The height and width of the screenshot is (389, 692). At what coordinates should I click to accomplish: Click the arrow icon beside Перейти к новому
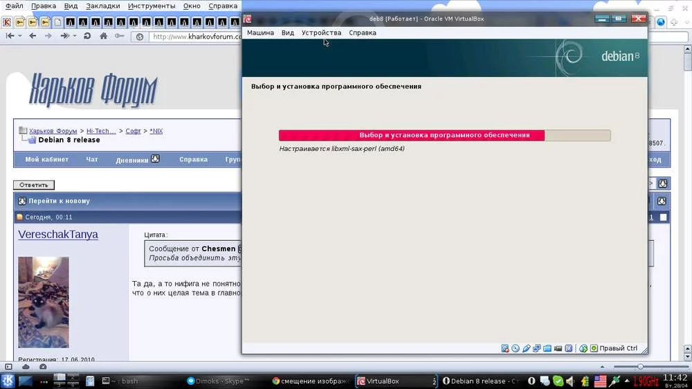pyautogui.click(x=22, y=201)
